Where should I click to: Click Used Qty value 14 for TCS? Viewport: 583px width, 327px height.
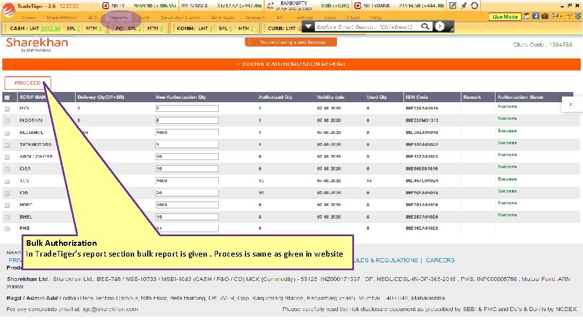pos(369,181)
